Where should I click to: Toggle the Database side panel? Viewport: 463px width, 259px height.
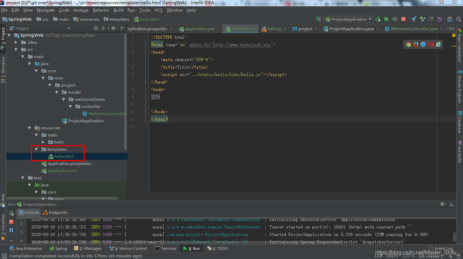point(460,122)
